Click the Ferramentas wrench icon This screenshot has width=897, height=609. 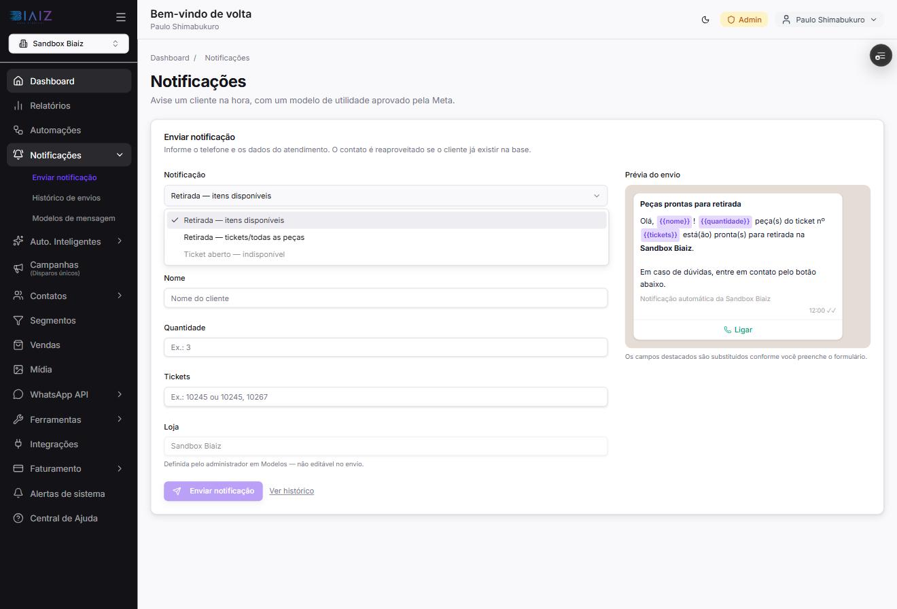pyautogui.click(x=18, y=419)
